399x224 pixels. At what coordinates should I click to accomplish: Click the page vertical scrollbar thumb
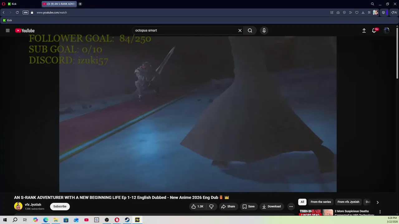click(x=397, y=53)
